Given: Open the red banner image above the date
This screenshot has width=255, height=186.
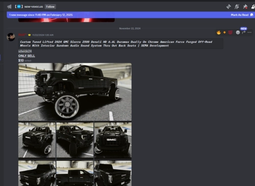Looking at the screenshot, I should tap(66, 20).
